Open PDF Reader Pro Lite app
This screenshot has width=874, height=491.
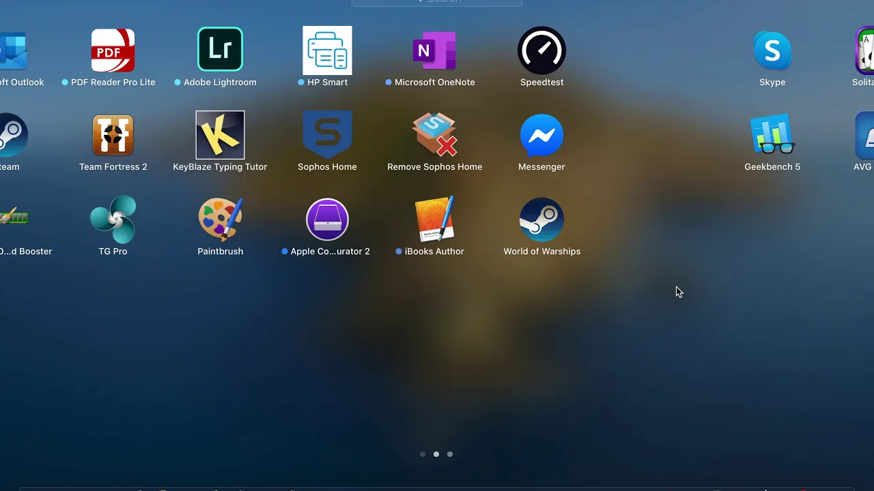coord(113,50)
